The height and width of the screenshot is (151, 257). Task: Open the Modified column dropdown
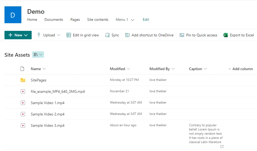[x=128, y=69]
